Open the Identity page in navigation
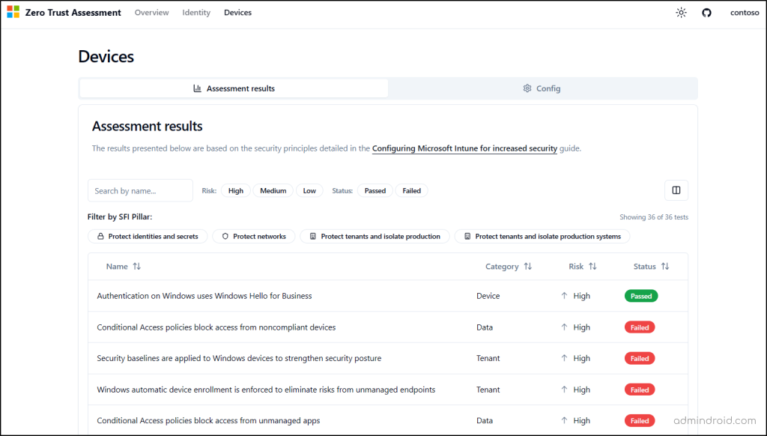 (x=196, y=13)
